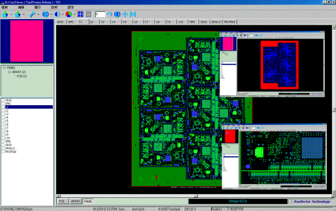Collapse the PANEL tree node
The height and width of the screenshot is (211, 336).
pyautogui.click(x=4, y=68)
